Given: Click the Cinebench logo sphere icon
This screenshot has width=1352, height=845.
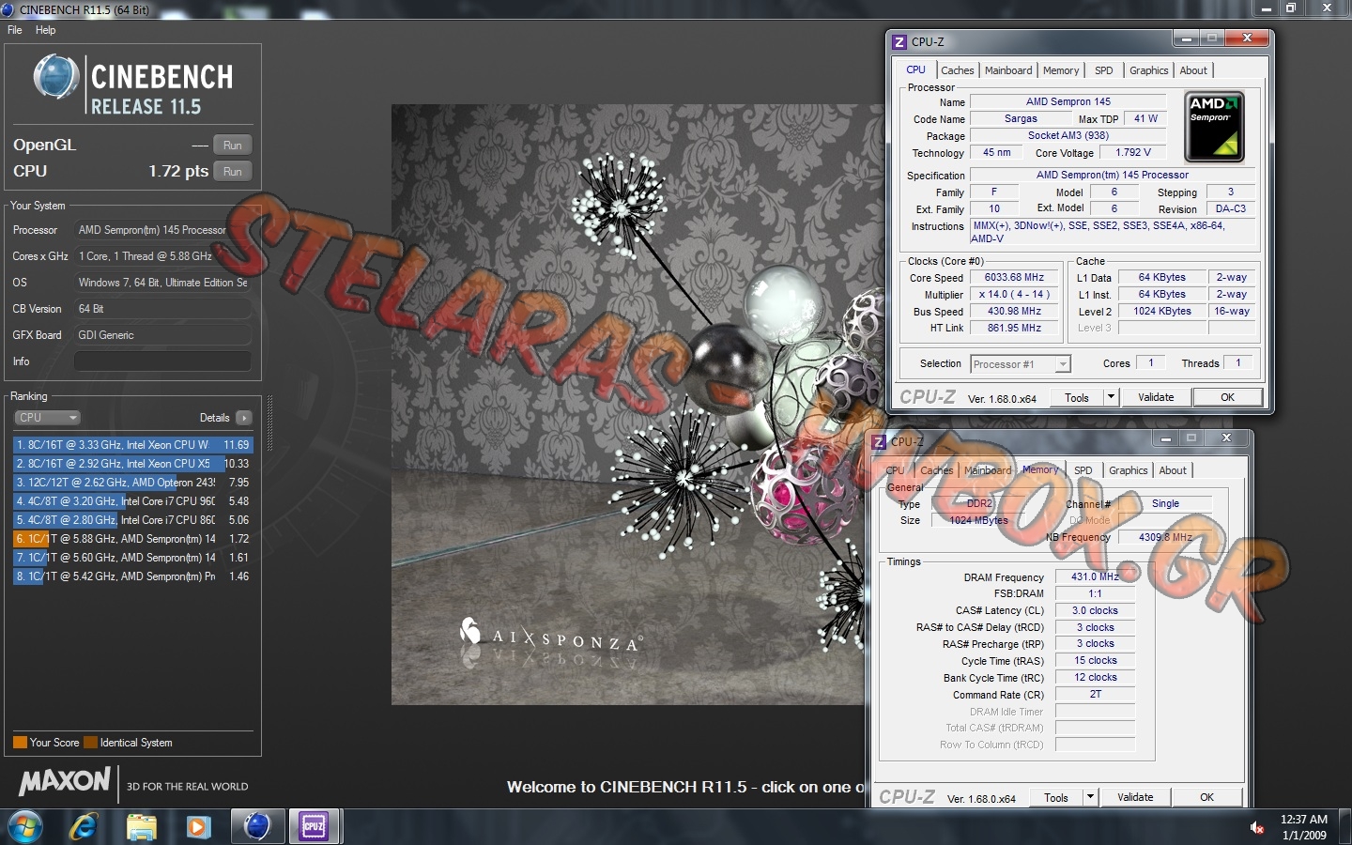Looking at the screenshot, I should click(x=55, y=78).
